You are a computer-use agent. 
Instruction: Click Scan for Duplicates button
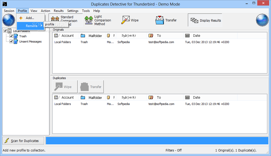pyautogui.click(x=23, y=141)
